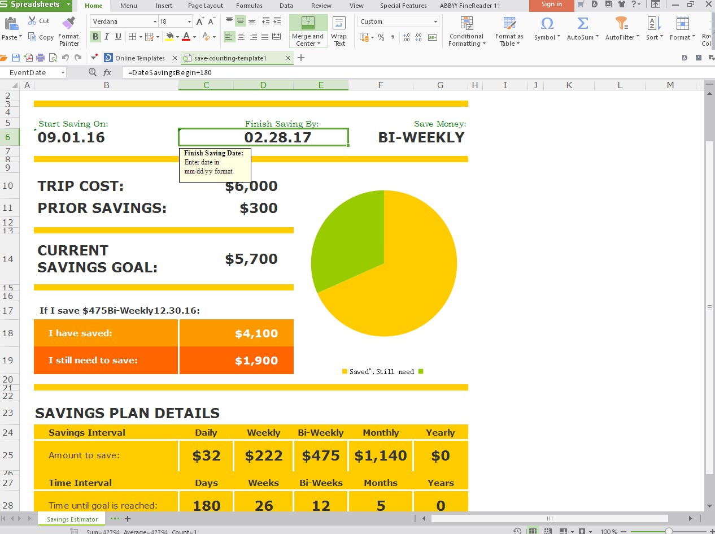Screen dimensions: 715x534
Task: Click the Increase Decimal icon
Action: pos(407,37)
